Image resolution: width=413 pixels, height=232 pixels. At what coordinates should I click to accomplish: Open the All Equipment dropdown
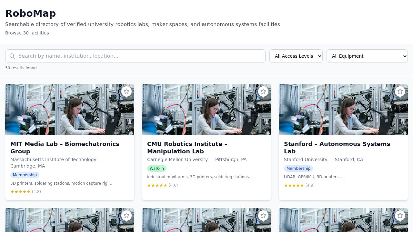(367, 56)
